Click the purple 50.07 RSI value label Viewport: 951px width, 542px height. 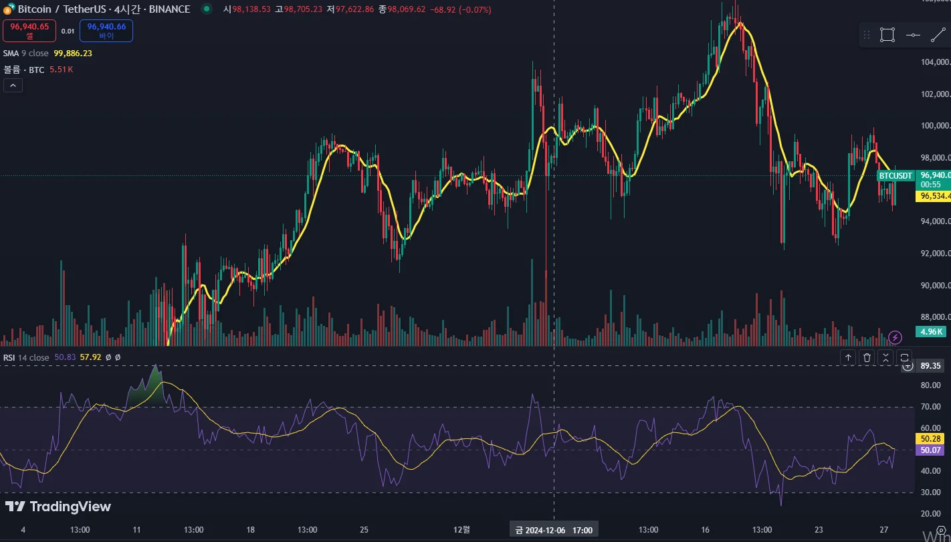[931, 450]
